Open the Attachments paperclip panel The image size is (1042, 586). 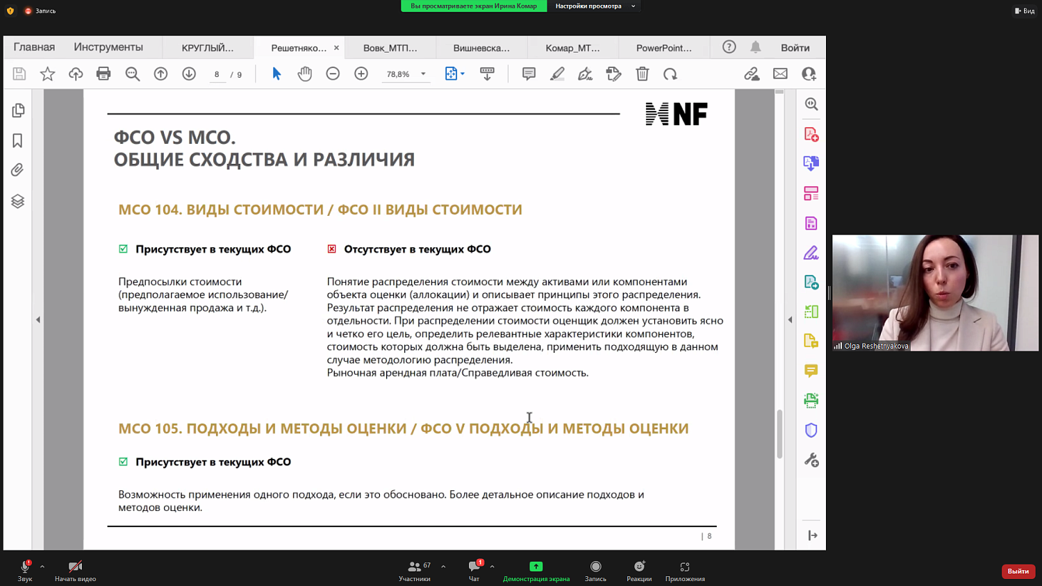click(17, 169)
